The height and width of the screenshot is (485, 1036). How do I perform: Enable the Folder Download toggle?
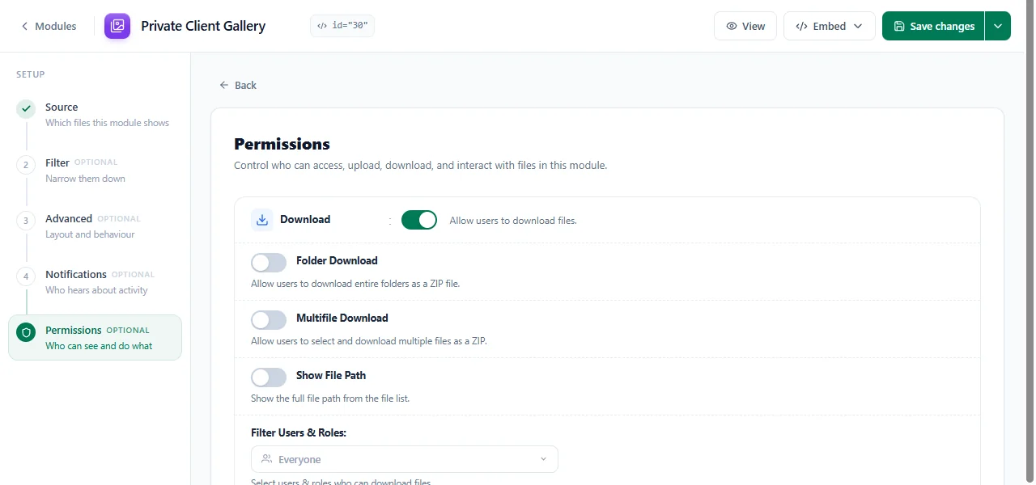[x=269, y=263]
